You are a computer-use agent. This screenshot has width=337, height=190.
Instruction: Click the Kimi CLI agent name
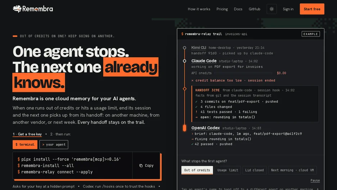point(199,48)
